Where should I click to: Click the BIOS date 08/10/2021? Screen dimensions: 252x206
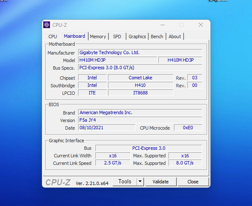point(107,128)
